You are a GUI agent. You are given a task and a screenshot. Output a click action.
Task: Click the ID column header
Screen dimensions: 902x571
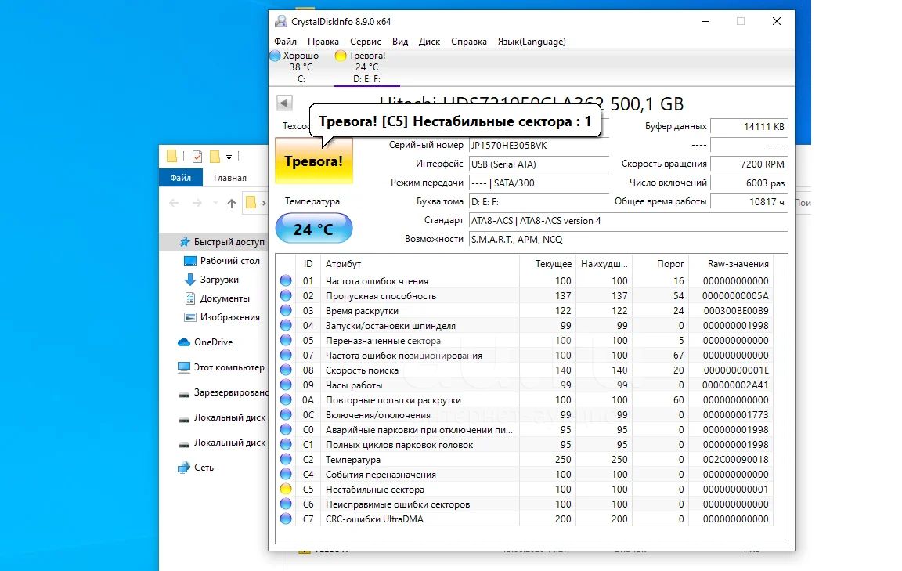pyautogui.click(x=308, y=264)
